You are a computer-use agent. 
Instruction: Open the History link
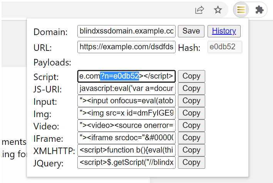pyautogui.click(x=224, y=31)
